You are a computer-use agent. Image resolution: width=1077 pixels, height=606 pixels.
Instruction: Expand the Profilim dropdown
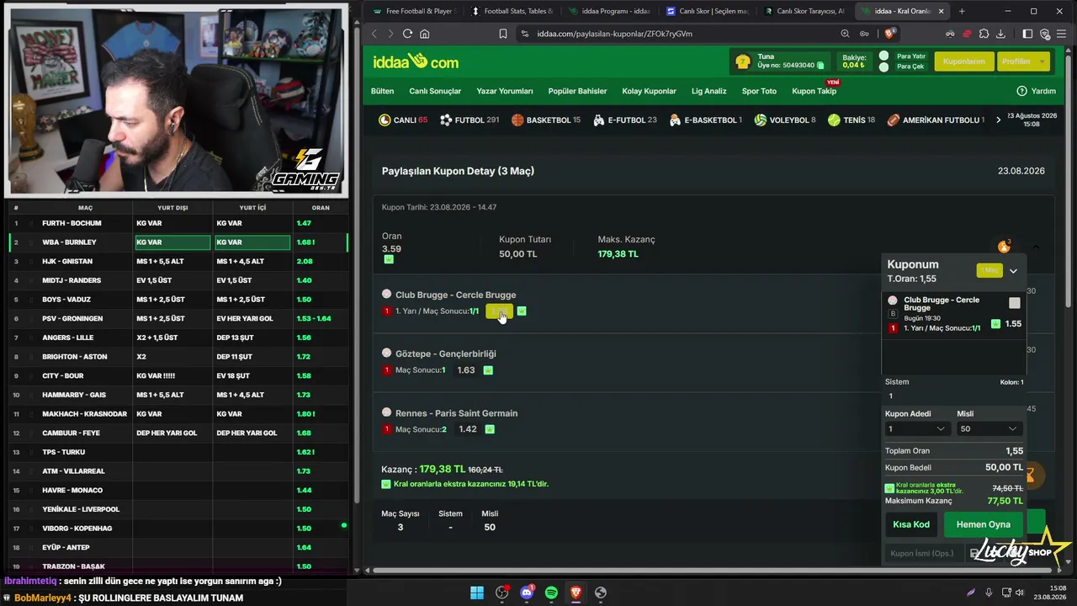pos(1023,61)
